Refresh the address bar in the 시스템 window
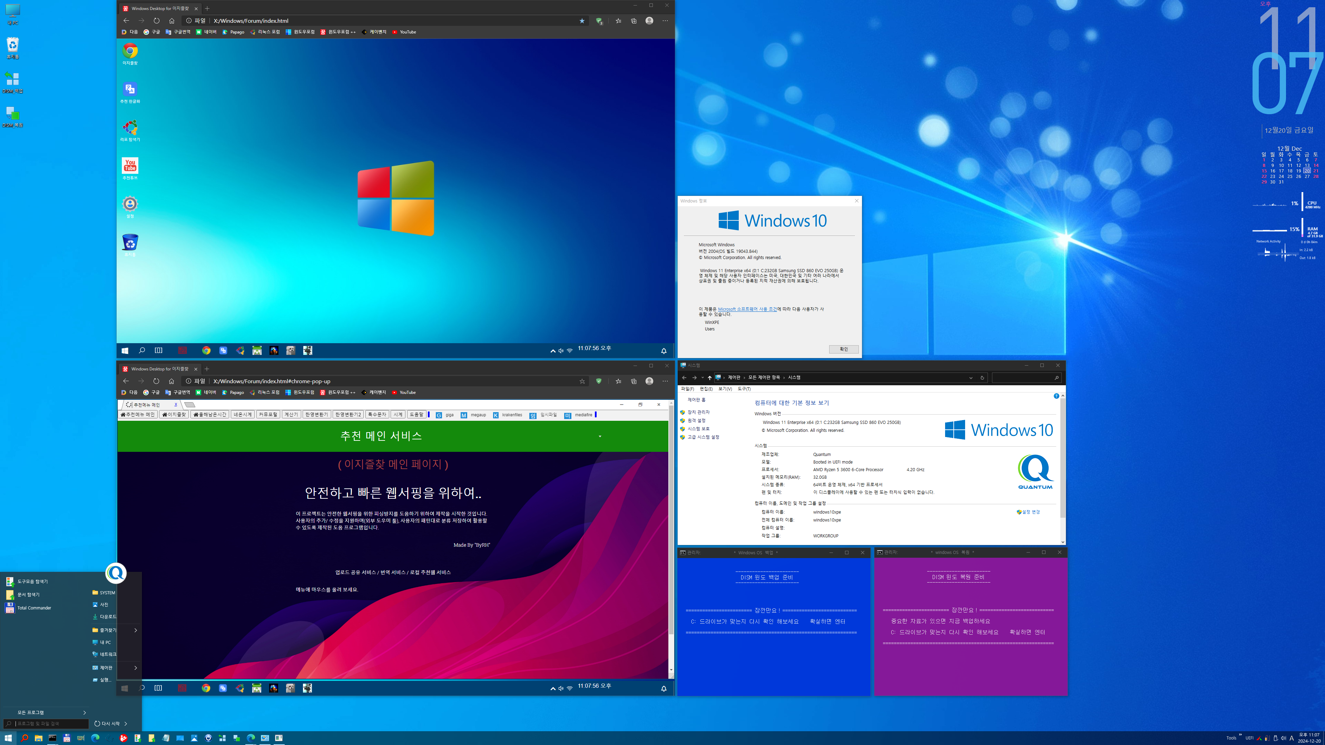 coord(982,377)
